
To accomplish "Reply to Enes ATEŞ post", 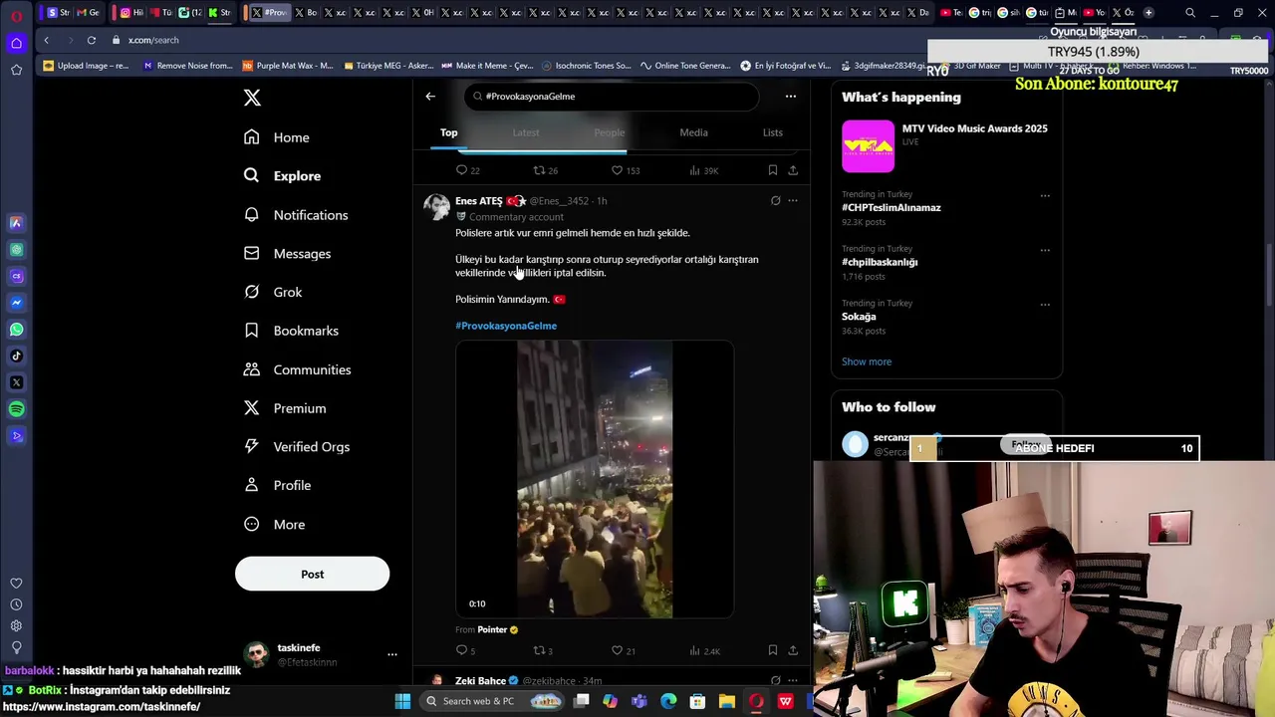I will 465,651.
